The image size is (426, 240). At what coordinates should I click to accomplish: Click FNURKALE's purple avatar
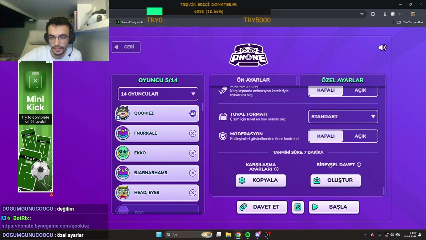(x=123, y=133)
